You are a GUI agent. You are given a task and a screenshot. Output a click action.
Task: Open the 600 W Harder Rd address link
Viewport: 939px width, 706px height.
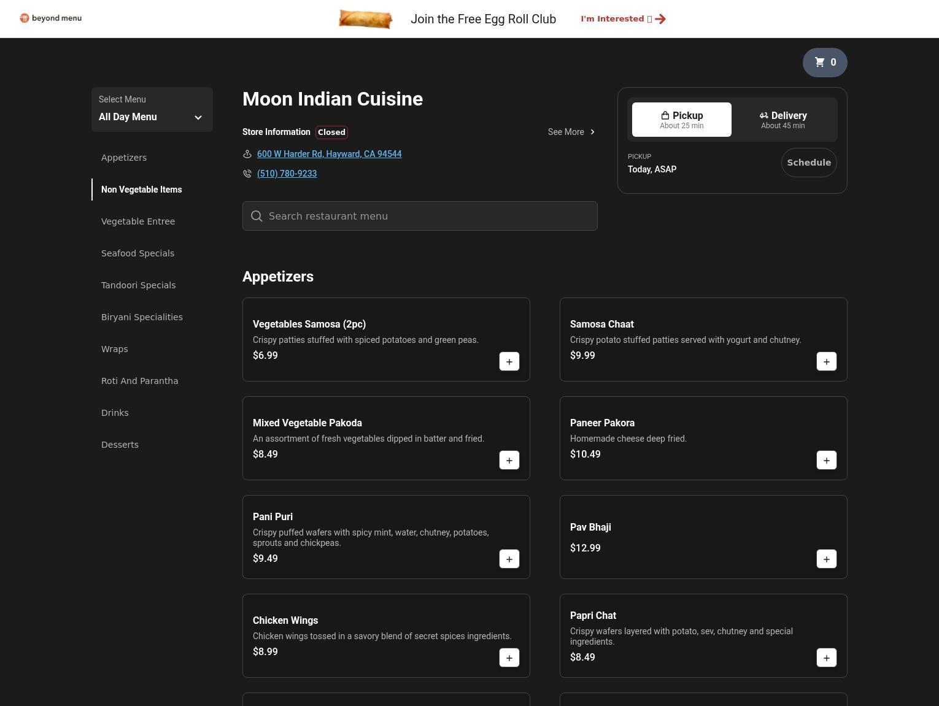[x=329, y=154]
